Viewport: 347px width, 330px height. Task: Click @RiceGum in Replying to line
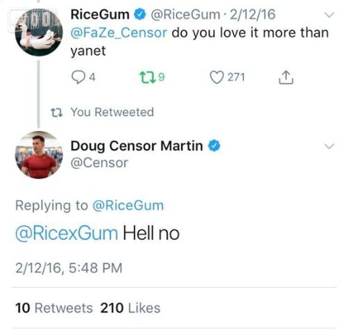[128, 206]
